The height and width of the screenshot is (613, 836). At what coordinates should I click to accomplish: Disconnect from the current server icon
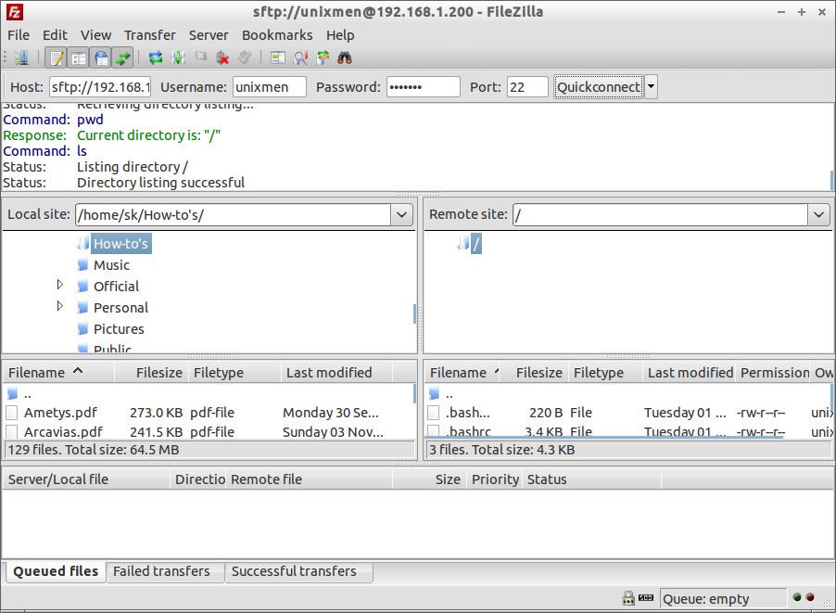(222, 57)
